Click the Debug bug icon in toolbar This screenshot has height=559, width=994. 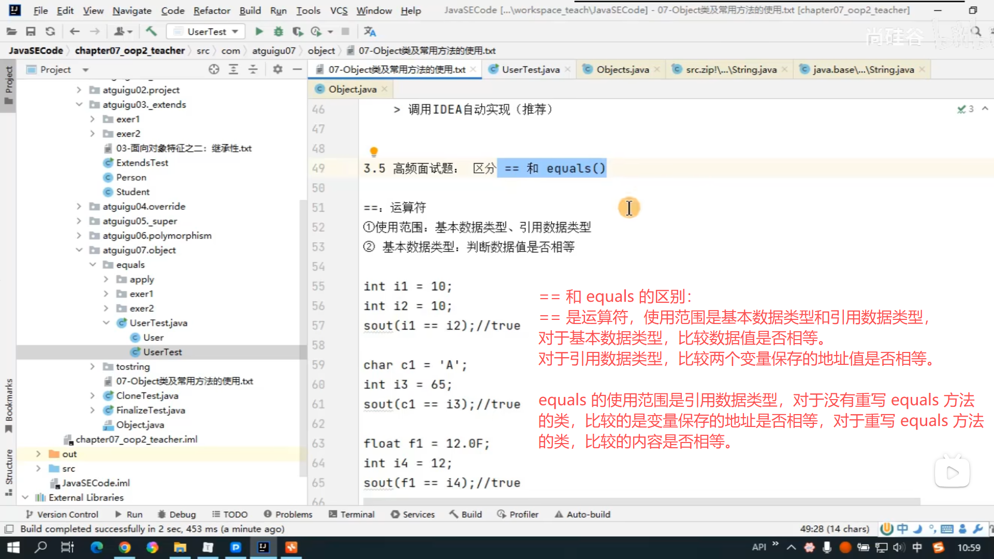click(279, 32)
